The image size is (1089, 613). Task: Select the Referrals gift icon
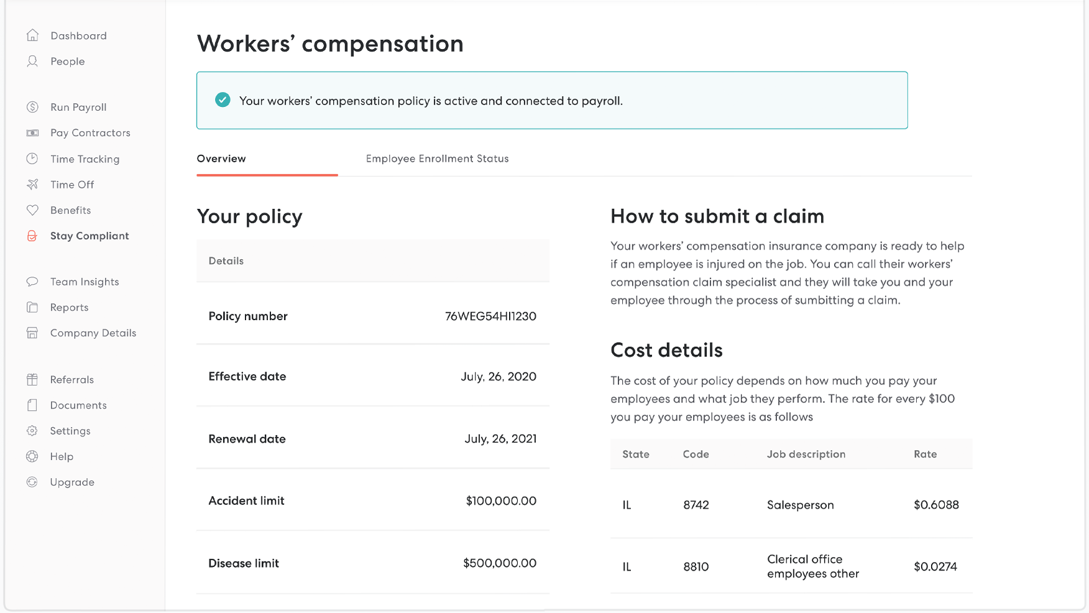pyautogui.click(x=34, y=379)
